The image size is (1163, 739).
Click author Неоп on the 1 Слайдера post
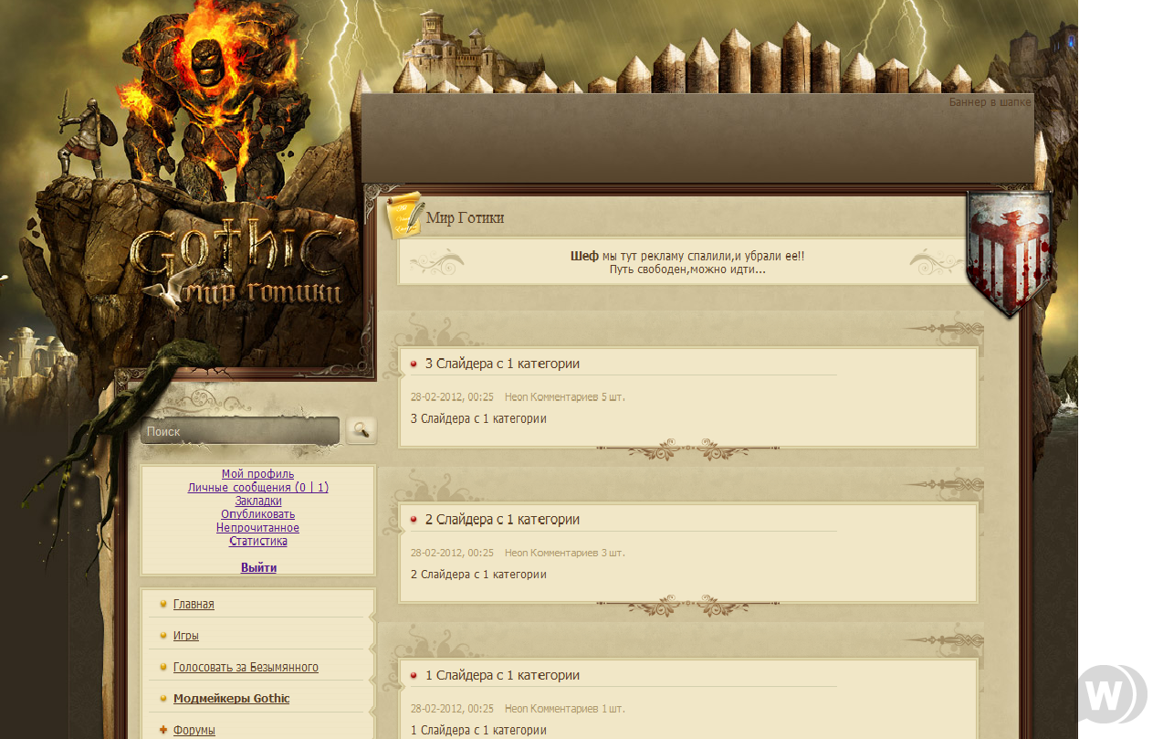click(x=516, y=709)
